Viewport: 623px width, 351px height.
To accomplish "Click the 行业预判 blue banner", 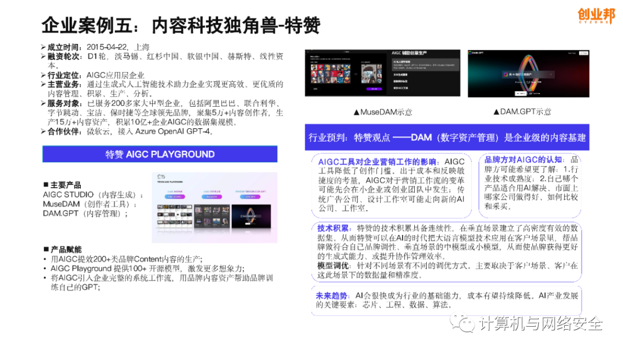I will [x=447, y=137].
